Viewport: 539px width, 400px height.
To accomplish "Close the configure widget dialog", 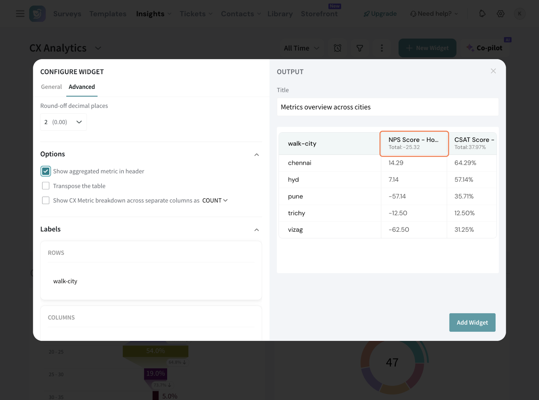I will [x=493, y=71].
